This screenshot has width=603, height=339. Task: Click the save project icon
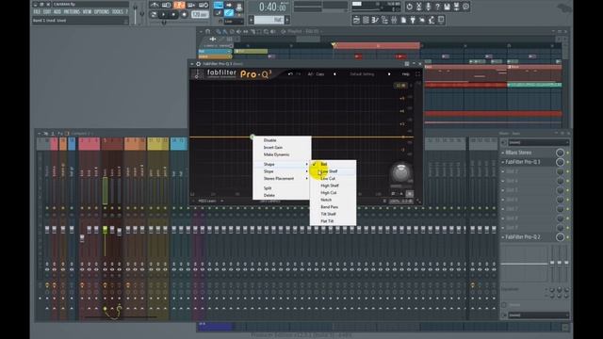(447, 7)
